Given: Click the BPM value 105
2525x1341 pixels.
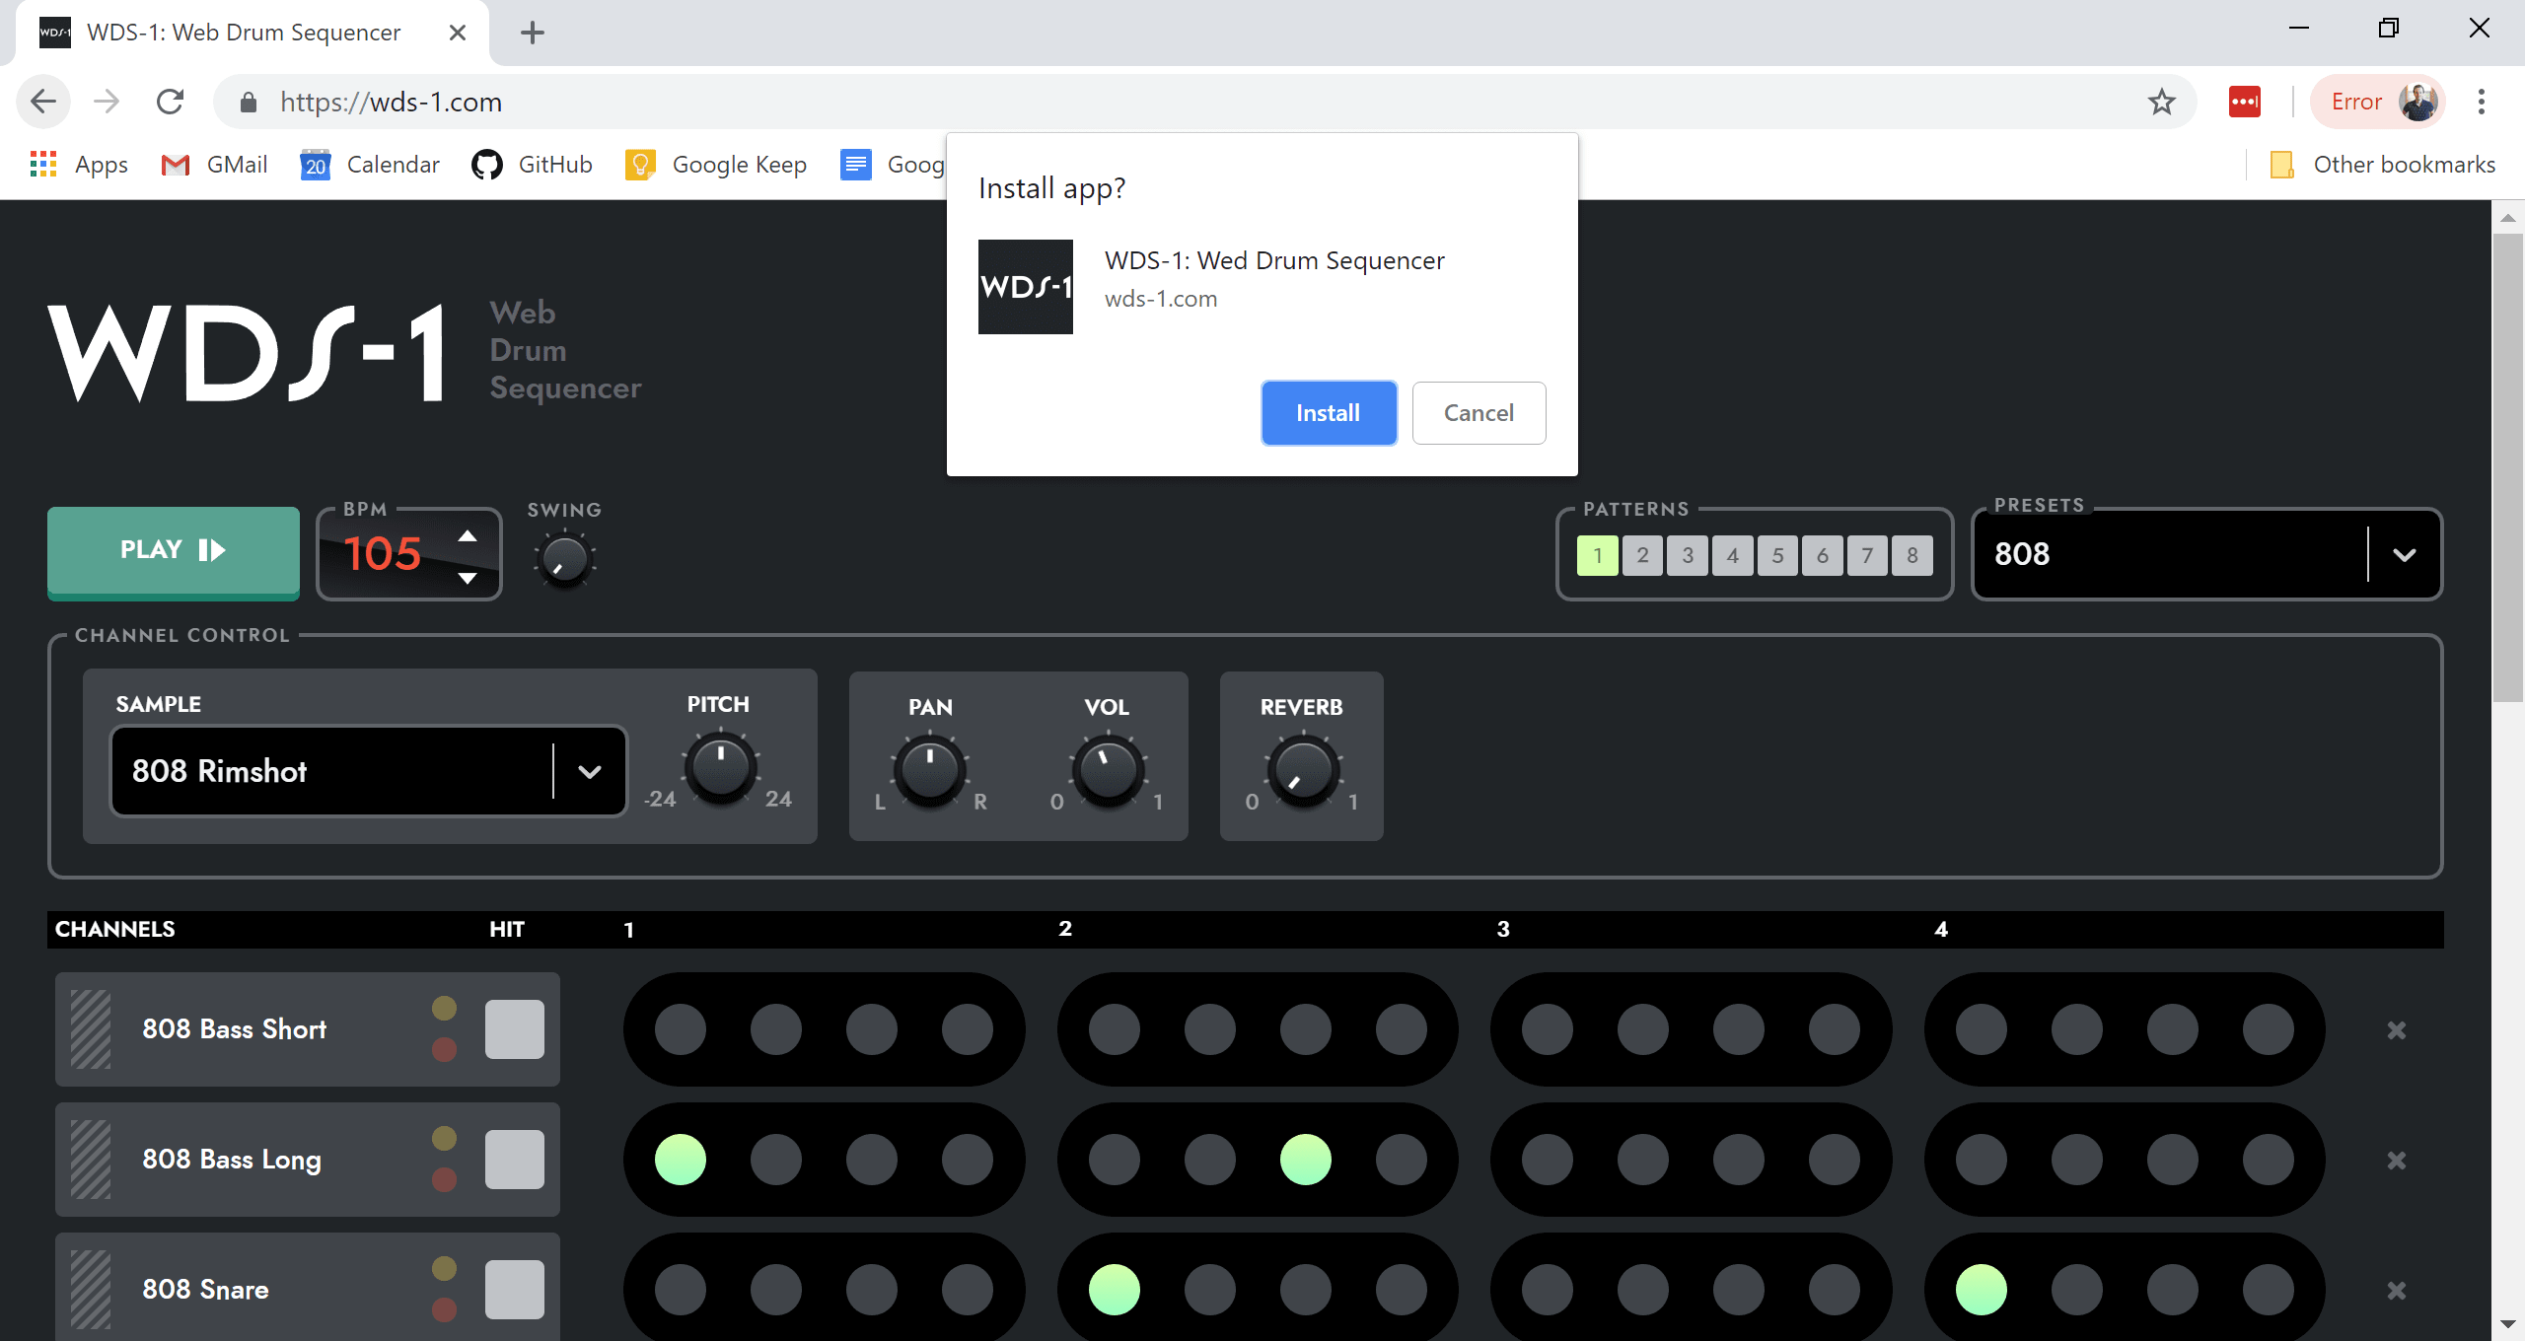Looking at the screenshot, I should click(x=383, y=554).
